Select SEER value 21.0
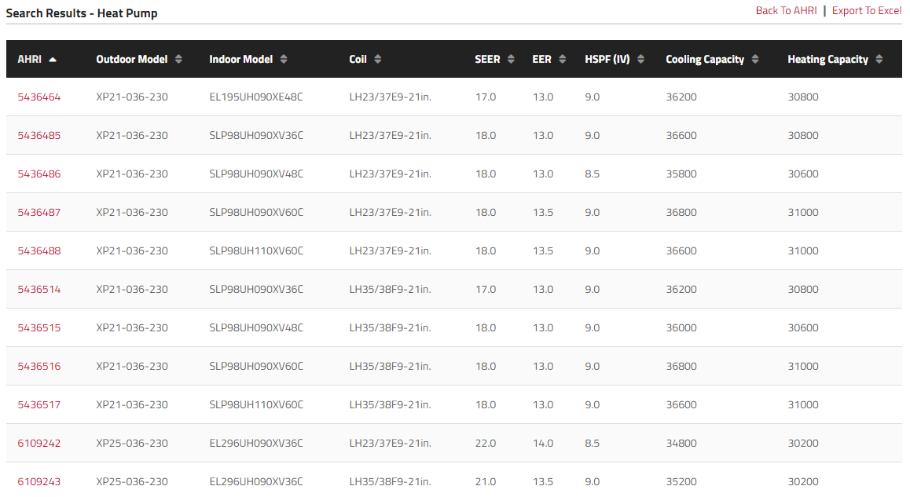The image size is (910, 497). [486, 481]
